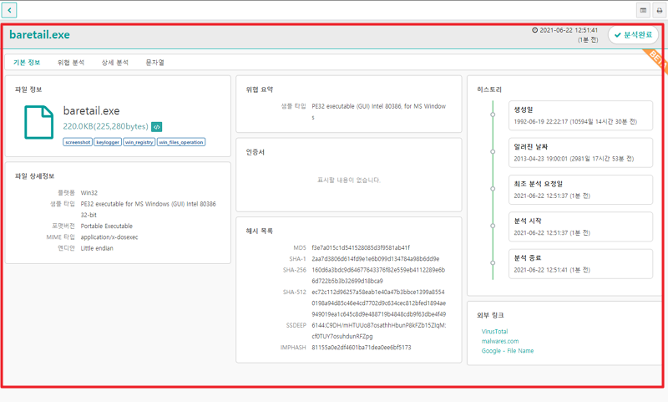This screenshot has height=402, width=668.
Task: Click the 분석완료 status button
Action: coord(633,35)
